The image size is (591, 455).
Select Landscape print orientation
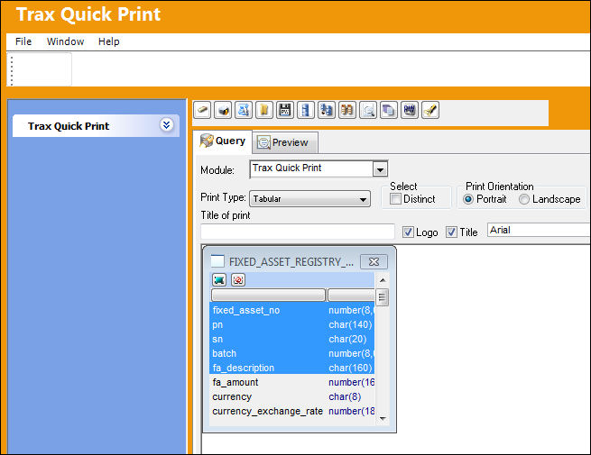click(524, 199)
